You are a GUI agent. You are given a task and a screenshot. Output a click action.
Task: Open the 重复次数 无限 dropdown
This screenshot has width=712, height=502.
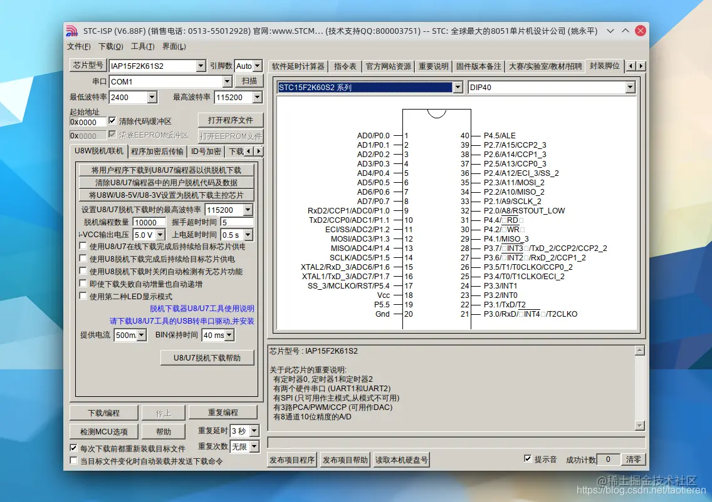point(254,447)
